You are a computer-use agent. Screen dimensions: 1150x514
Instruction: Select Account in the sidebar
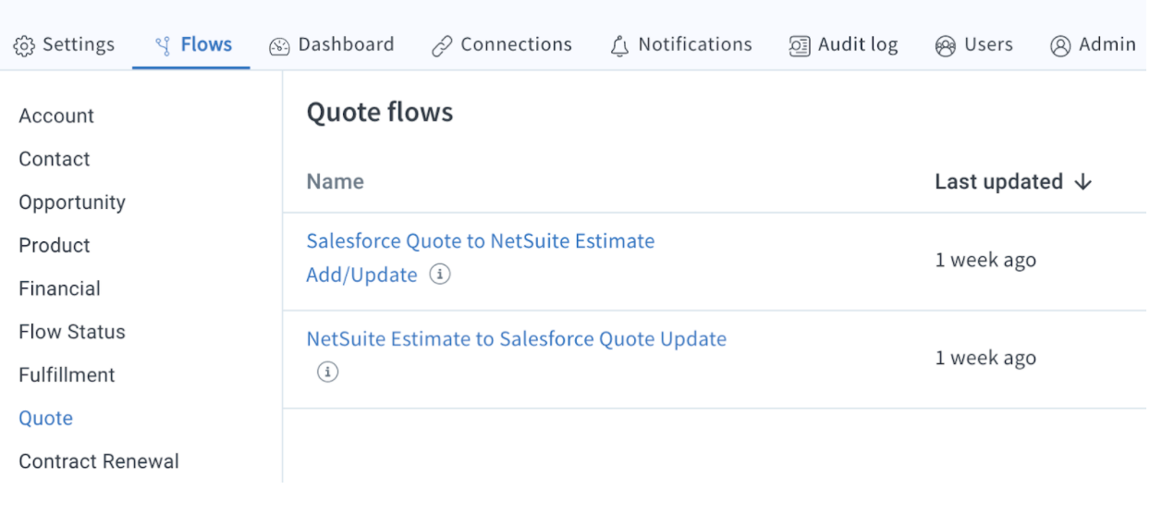tap(56, 116)
